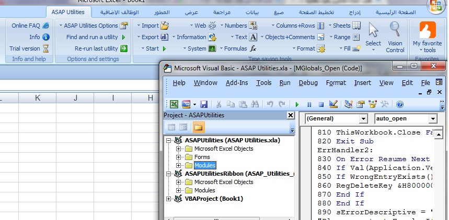Open the Debug menu in VBA editor

(x=308, y=83)
